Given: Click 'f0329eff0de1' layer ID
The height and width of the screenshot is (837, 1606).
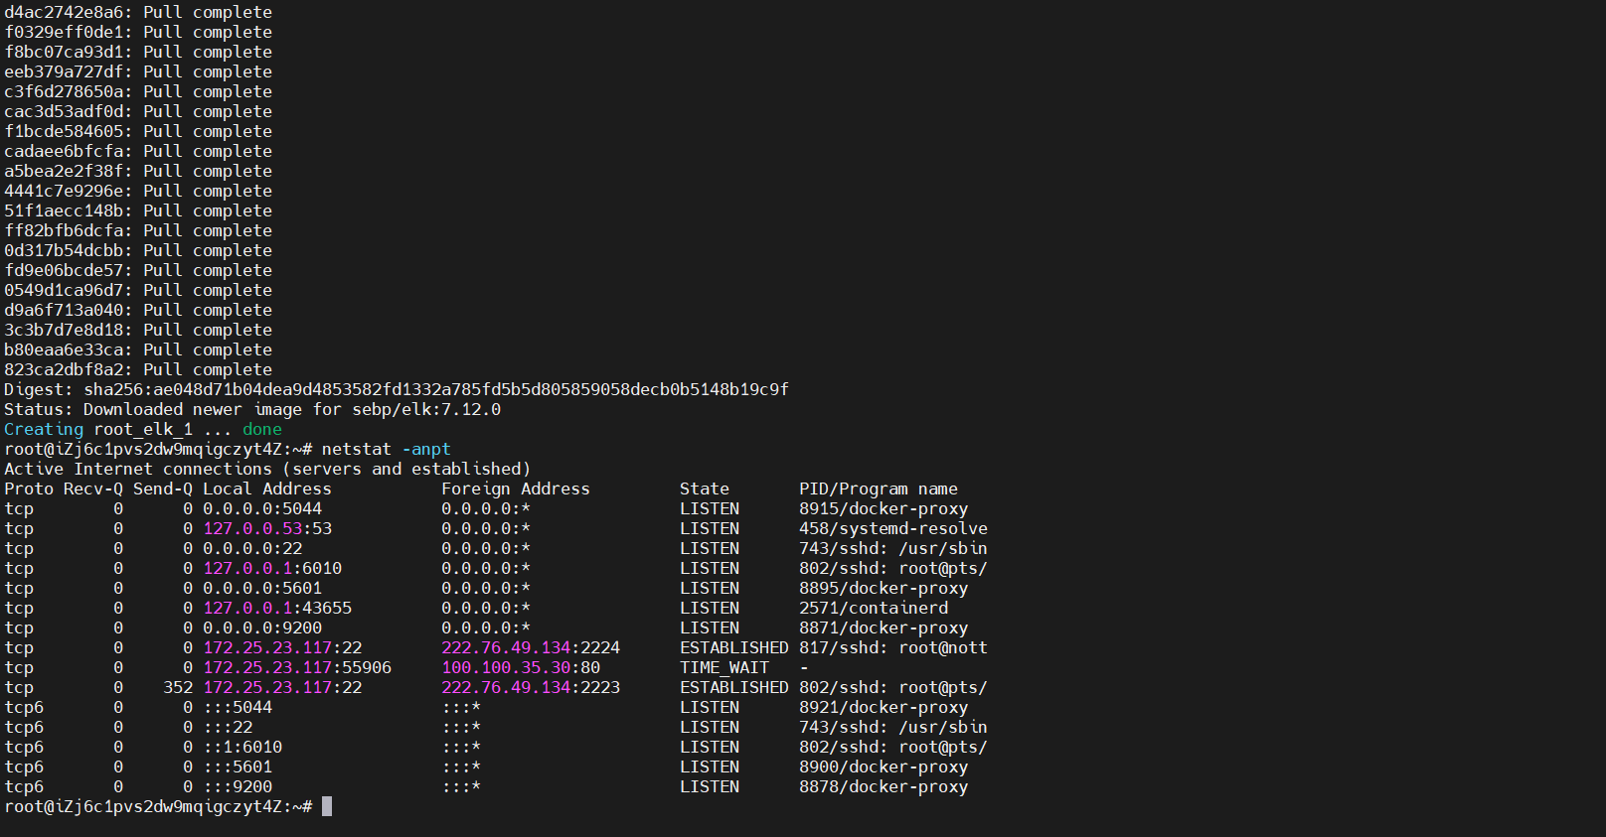Looking at the screenshot, I should [64, 32].
